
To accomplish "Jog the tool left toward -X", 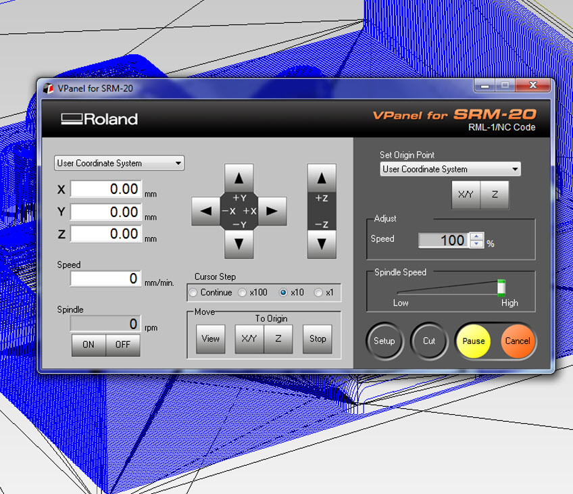I will [x=205, y=211].
